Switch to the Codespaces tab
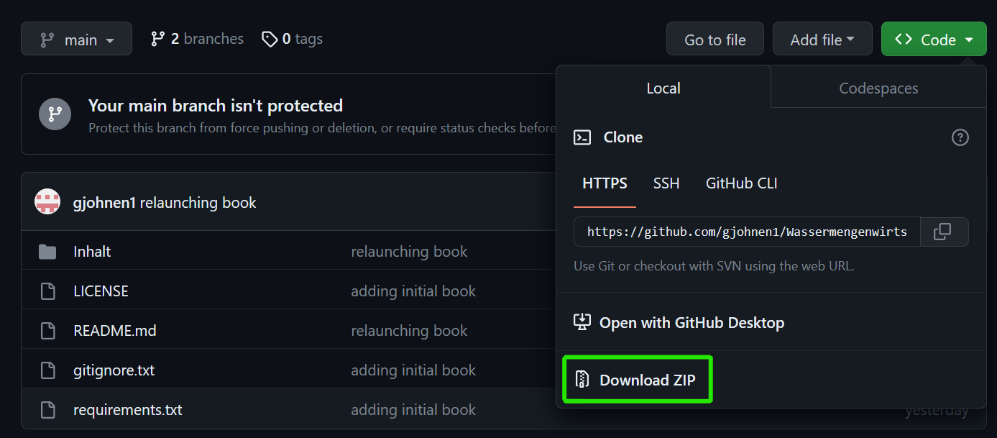 (878, 88)
